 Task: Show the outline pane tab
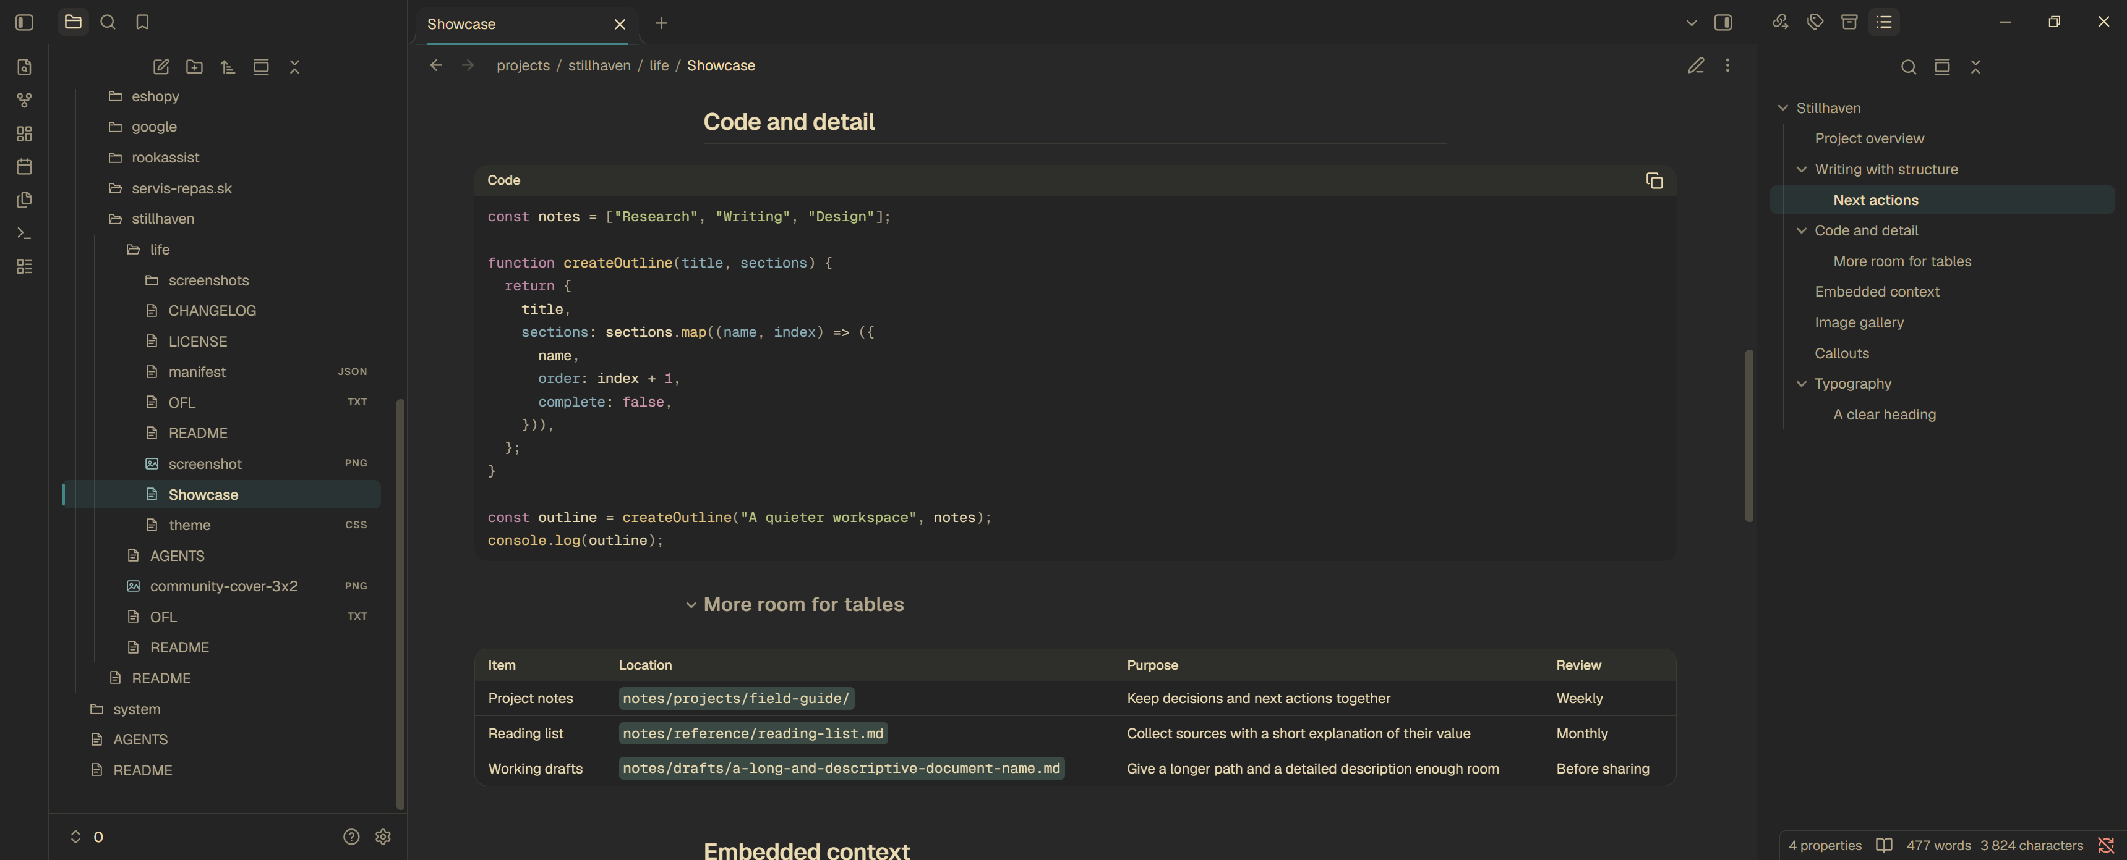(x=1885, y=22)
